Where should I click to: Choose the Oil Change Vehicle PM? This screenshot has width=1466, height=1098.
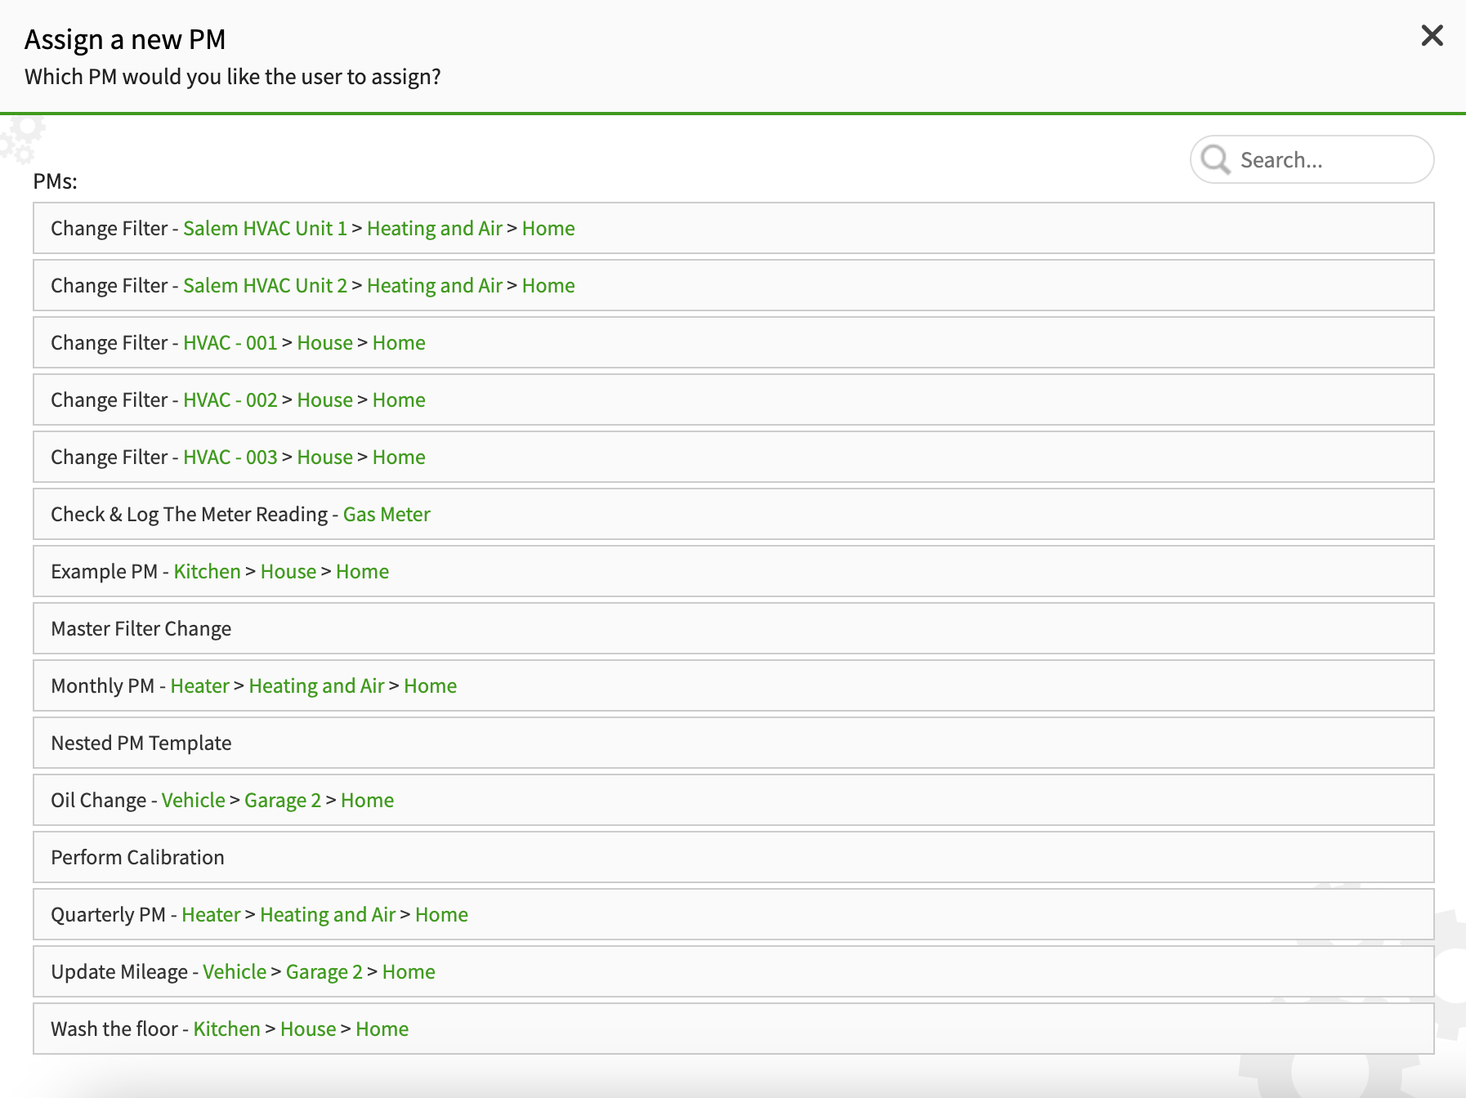tap(98, 801)
